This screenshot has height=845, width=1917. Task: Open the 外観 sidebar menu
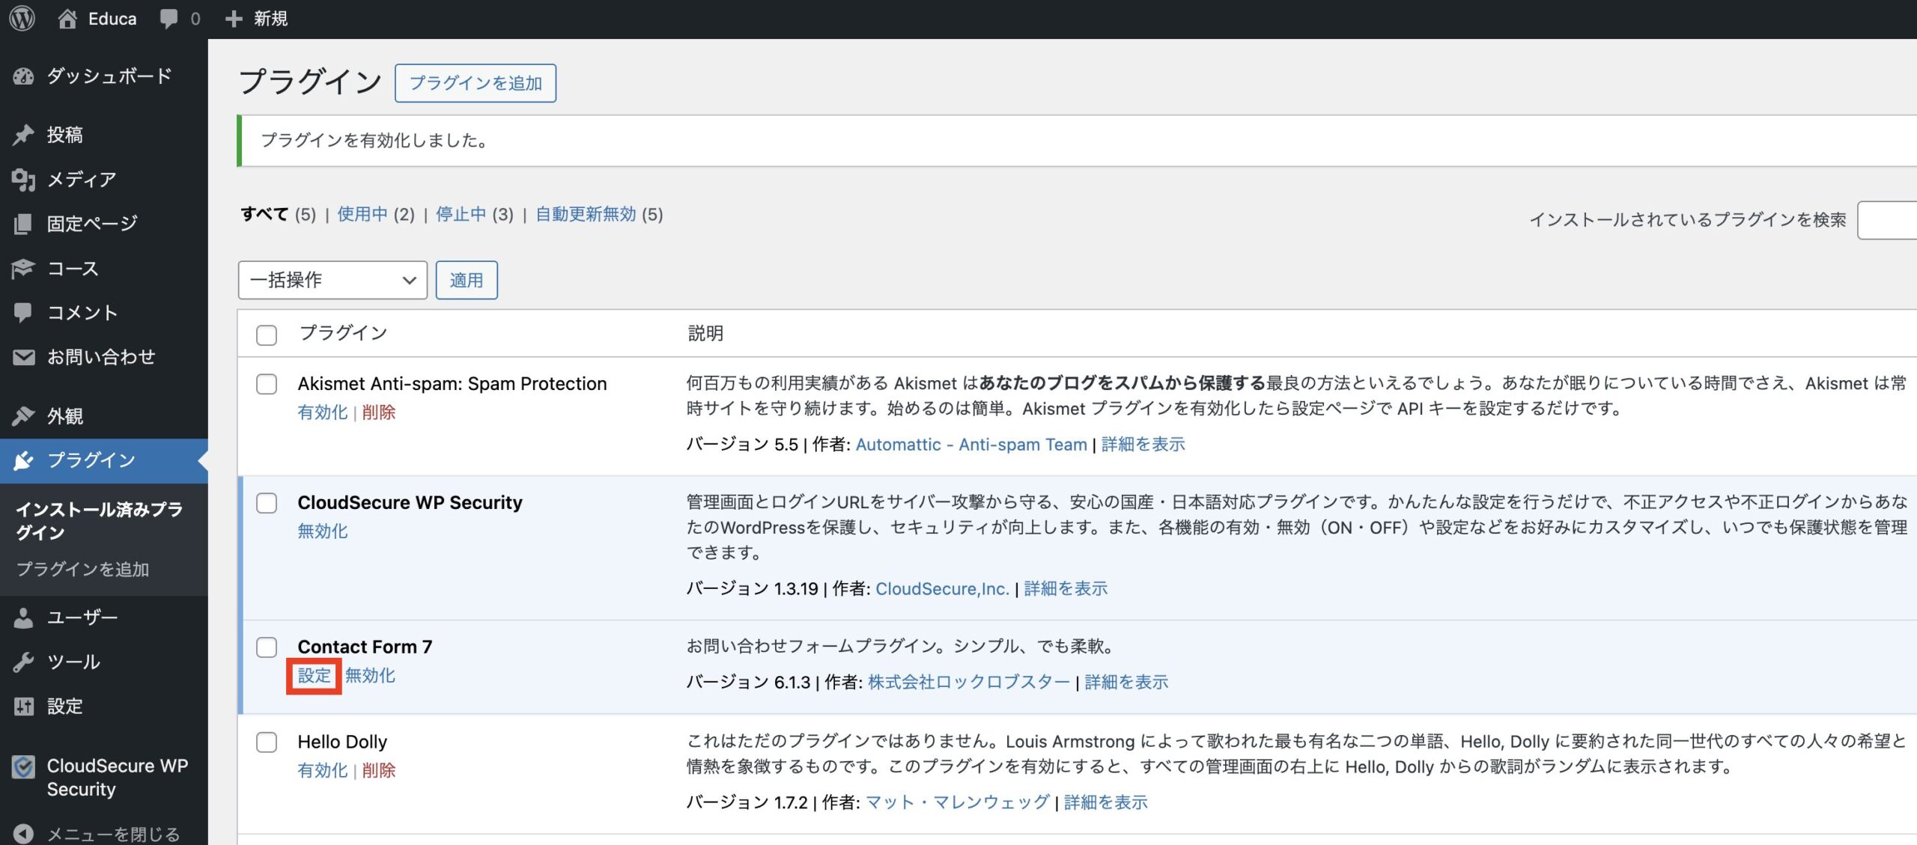point(66,416)
